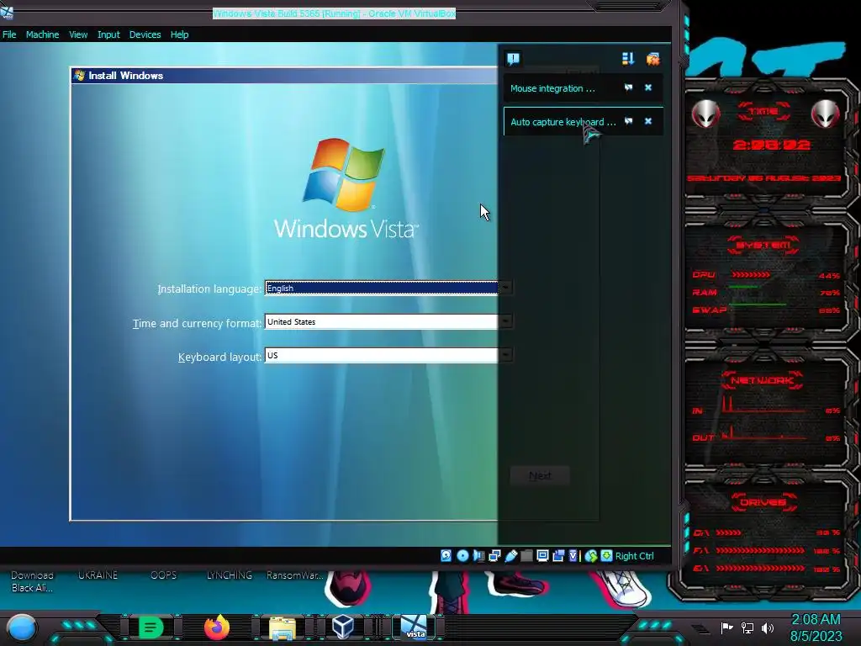Click the hard disk activity status icon
The height and width of the screenshot is (646, 861).
coord(446,556)
